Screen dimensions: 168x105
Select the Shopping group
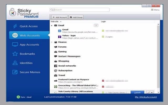click(x=64, y=61)
